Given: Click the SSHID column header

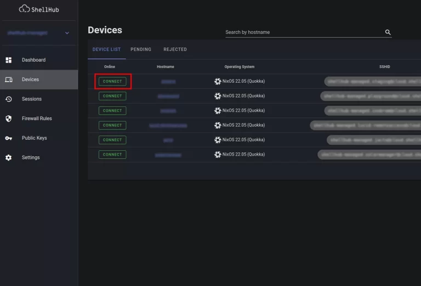Looking at the screenshot, I should (384, 66).
